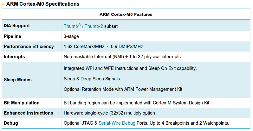Click the Enhanced Instructions row label
The height and width of the screenshot is (131, 253).
pyautogui.click(x=29, y=113)
